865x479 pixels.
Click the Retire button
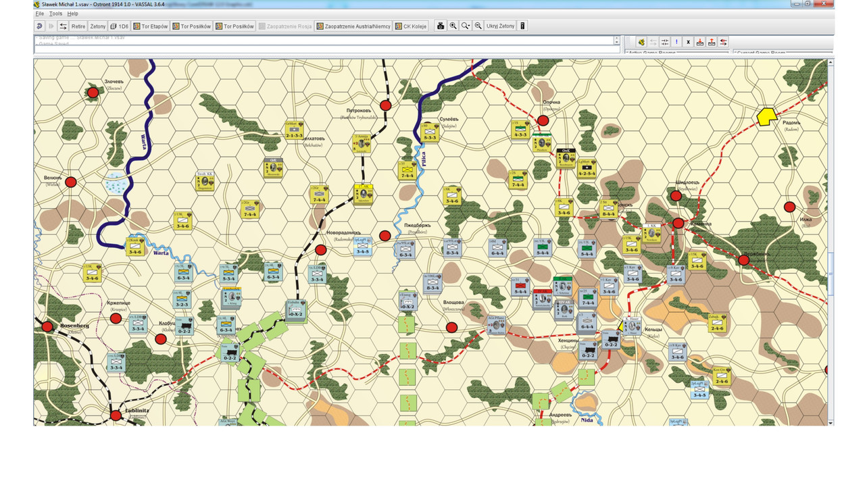click(x=78, y=26)
